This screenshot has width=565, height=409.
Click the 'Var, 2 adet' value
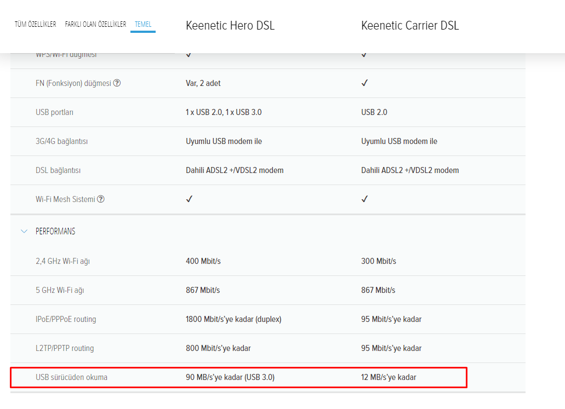tap(203, 83)
